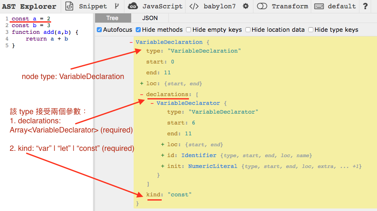The height and width of the screenshot is (211, 377).
Task: Click the "function add(a,b)" code line
Action: pyautogui.click(x=45, y=32)
